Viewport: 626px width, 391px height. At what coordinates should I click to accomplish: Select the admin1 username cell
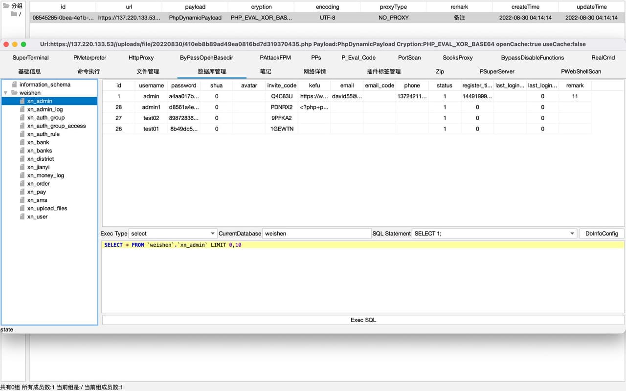152,107
